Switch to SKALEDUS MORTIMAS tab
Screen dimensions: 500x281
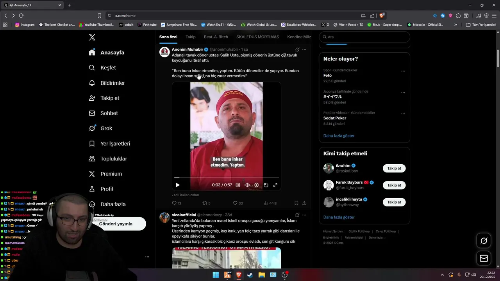[257, 37]
